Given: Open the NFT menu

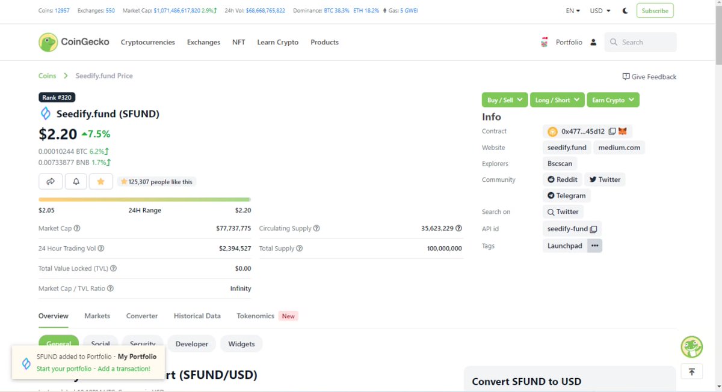Looking at the screenshot, I should click(239, 42).
